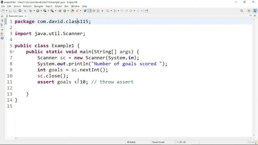Click the Open Type toolbar icon
Screen dimensions: 258x145
(x=73, y=11)
